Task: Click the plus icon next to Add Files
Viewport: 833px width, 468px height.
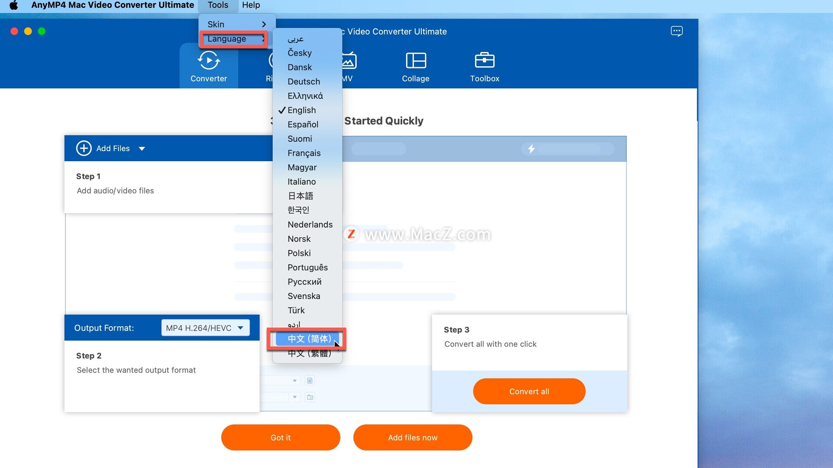Action: click(x=84, y=148)
